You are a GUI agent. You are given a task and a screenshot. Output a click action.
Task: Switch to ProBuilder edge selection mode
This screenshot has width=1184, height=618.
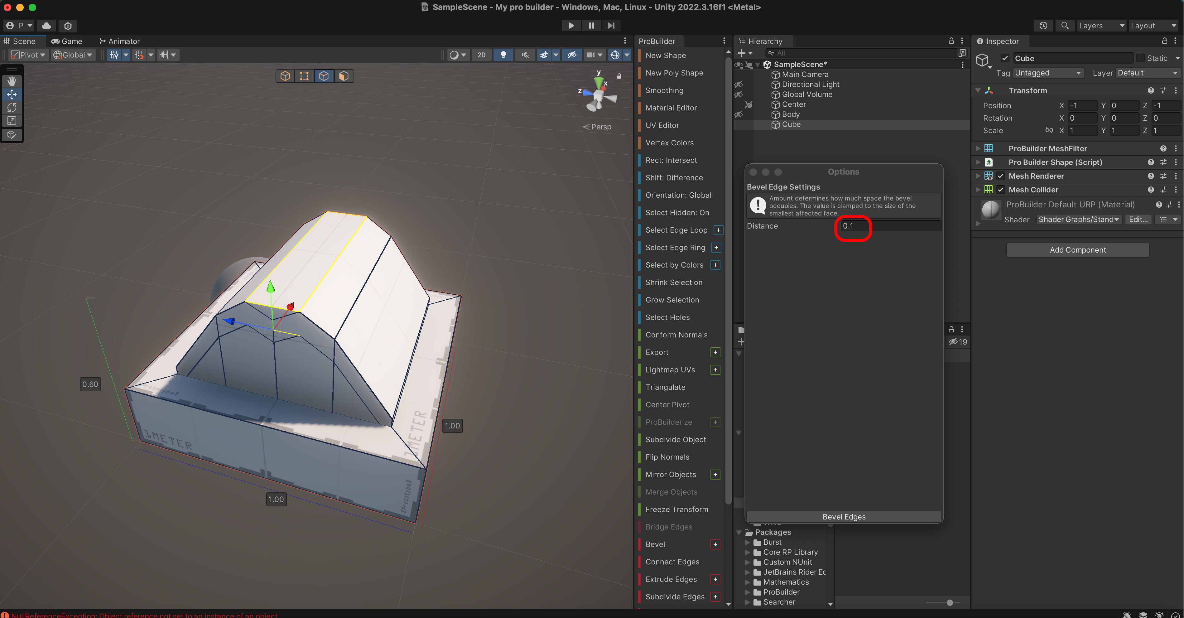pos(324,76)
